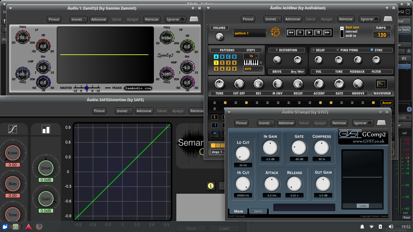Click the MASTER slider in ZamEQ2

point(86,88)
